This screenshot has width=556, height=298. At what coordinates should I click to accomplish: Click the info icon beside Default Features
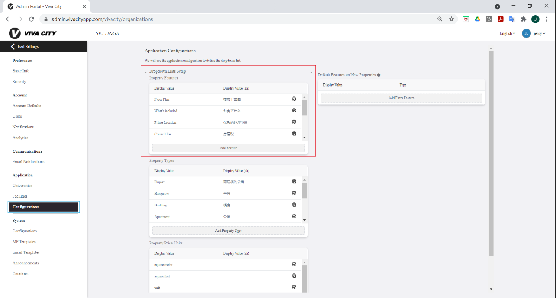tap(379, 75)
